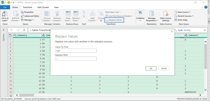This screenshot has width=210, height=101.
Task: Click the smiley feedback icon in title bar
Action: [x=9, y=2]
